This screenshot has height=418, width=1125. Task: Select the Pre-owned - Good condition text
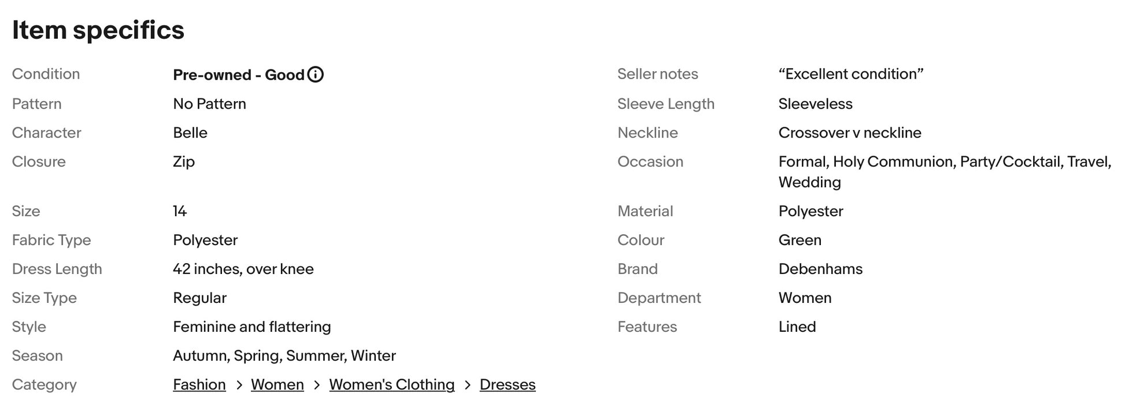pos(238,75)
